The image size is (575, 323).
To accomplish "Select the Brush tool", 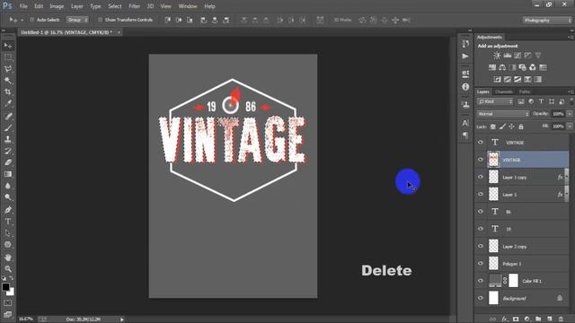I will point(8,127).
